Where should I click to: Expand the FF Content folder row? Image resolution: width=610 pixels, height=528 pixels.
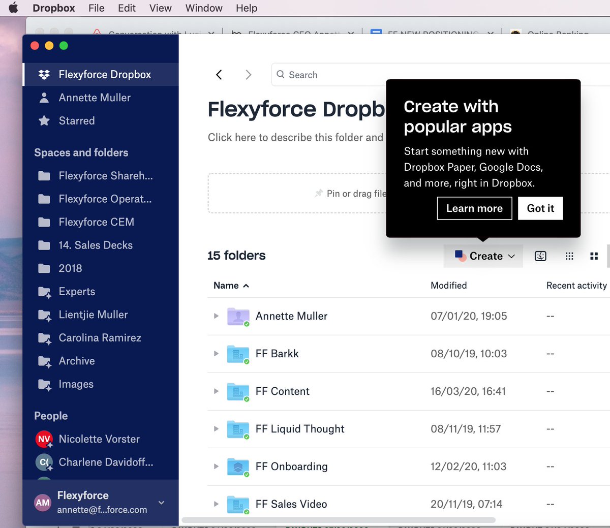(216, 391)
